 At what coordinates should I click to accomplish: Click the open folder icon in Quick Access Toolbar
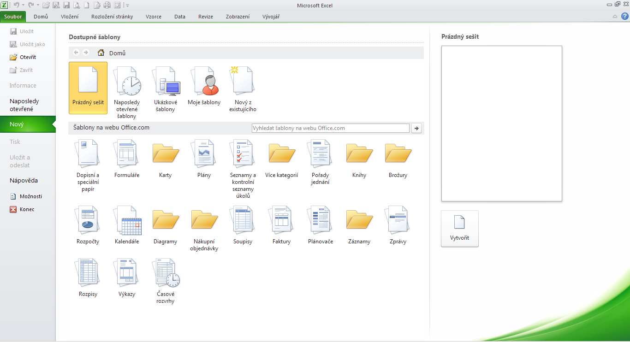(x=46, y=6)
